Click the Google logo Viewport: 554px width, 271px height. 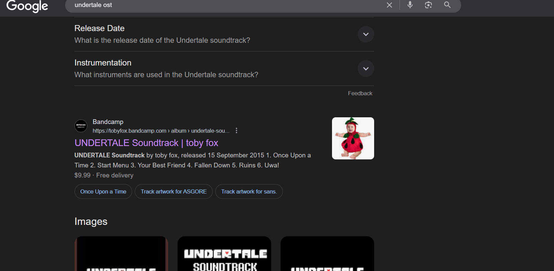pos(27,6)
